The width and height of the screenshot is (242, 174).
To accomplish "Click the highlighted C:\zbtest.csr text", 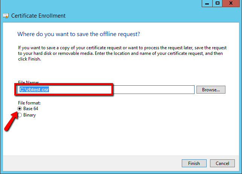I will [34, 89].
